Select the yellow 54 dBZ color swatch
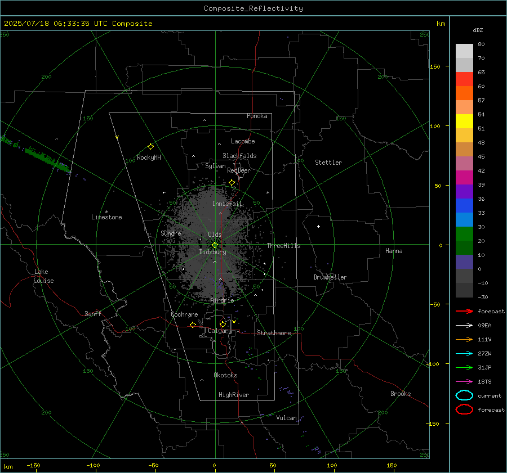Viewport: 507px width, 473px height. click(464, 121)
